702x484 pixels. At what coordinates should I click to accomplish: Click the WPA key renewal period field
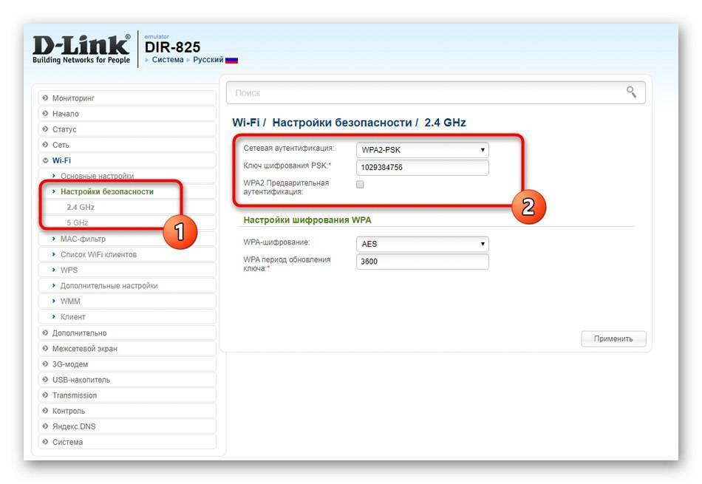click(422, 262)
